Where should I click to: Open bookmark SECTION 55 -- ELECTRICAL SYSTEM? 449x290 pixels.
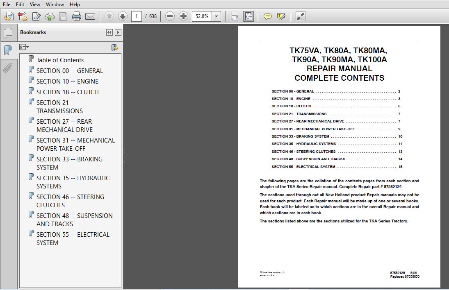pyautogui.click(x=73, y=238)
